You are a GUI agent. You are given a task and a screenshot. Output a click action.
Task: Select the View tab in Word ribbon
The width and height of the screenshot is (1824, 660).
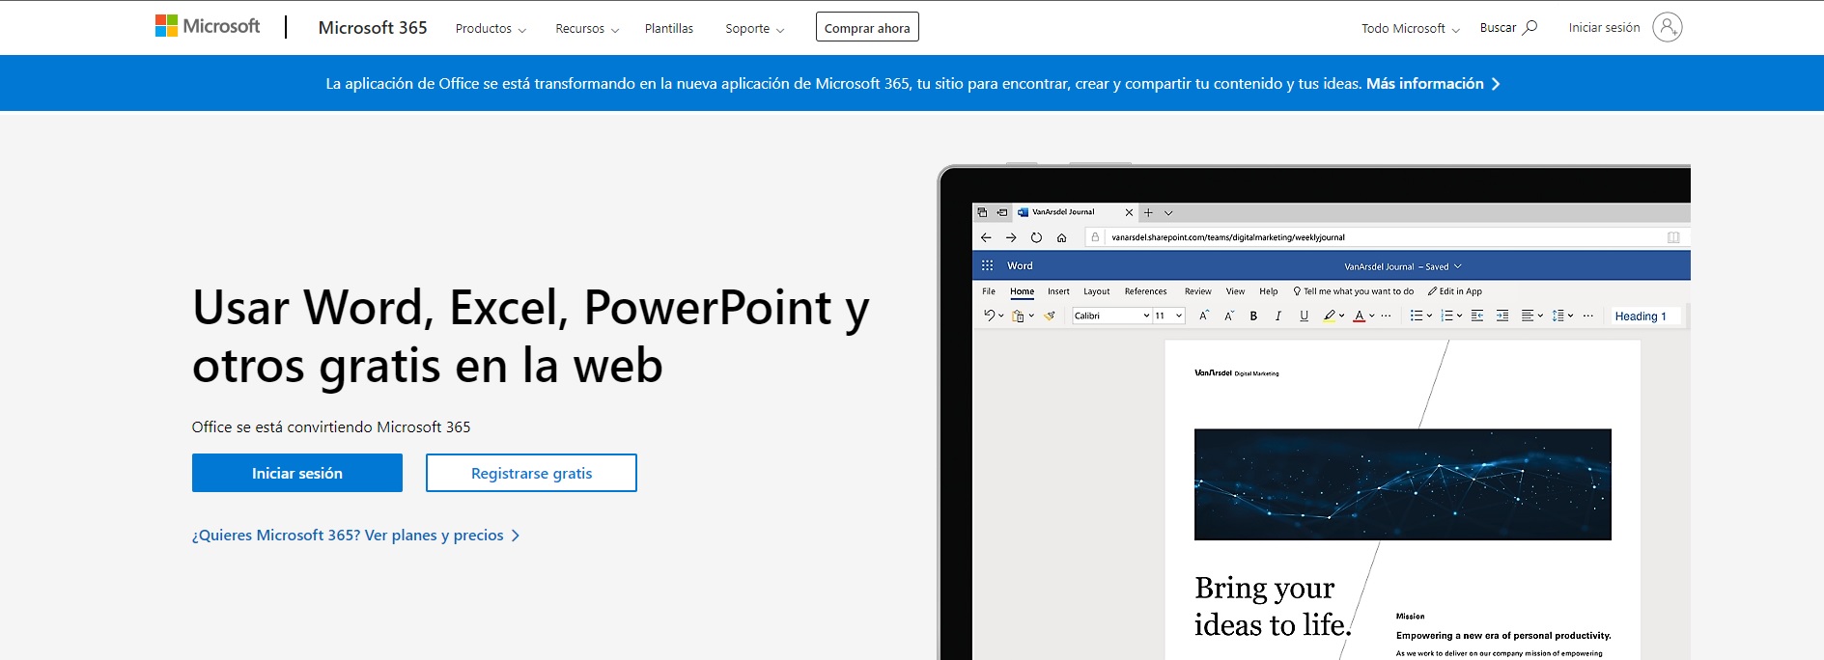[1235, 291]
